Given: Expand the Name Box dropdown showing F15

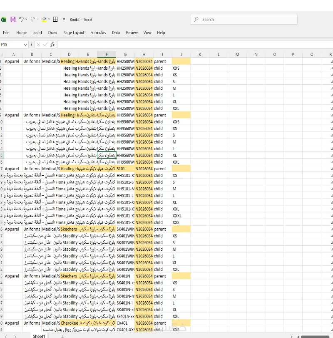Looking at the screenshot, I should coord(25,45).
